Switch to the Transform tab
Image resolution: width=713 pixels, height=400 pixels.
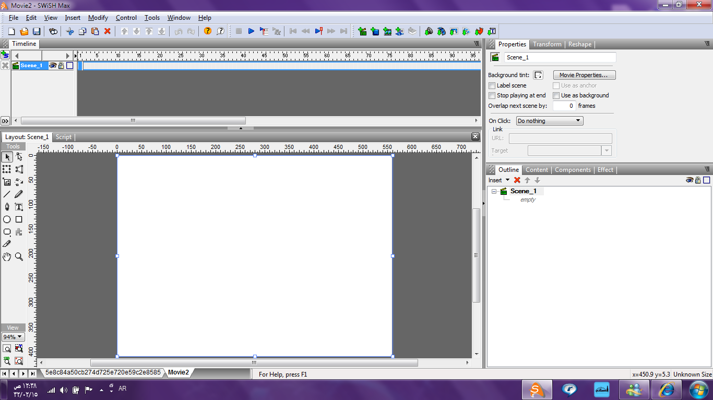547,44
